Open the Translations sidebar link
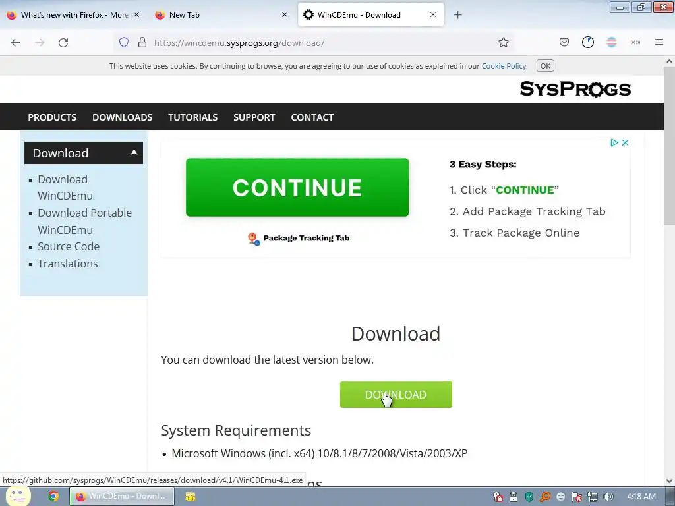Viewport: 675px width, 506px height. click(x=68, y=264)
